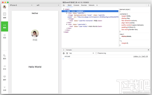Select the text userinfo-nickname line
The height and width of the screenshot is (95, 152).
click(x=86, y=21)
